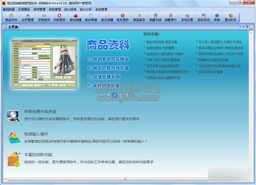Open the 基础数据 menu
This screenshot has width=256, height=185.
pyautogui.click(x=9, y=9)
